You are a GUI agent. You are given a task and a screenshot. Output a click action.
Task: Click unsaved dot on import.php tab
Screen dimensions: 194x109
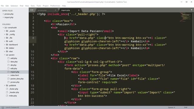click(x=79, y=10)
